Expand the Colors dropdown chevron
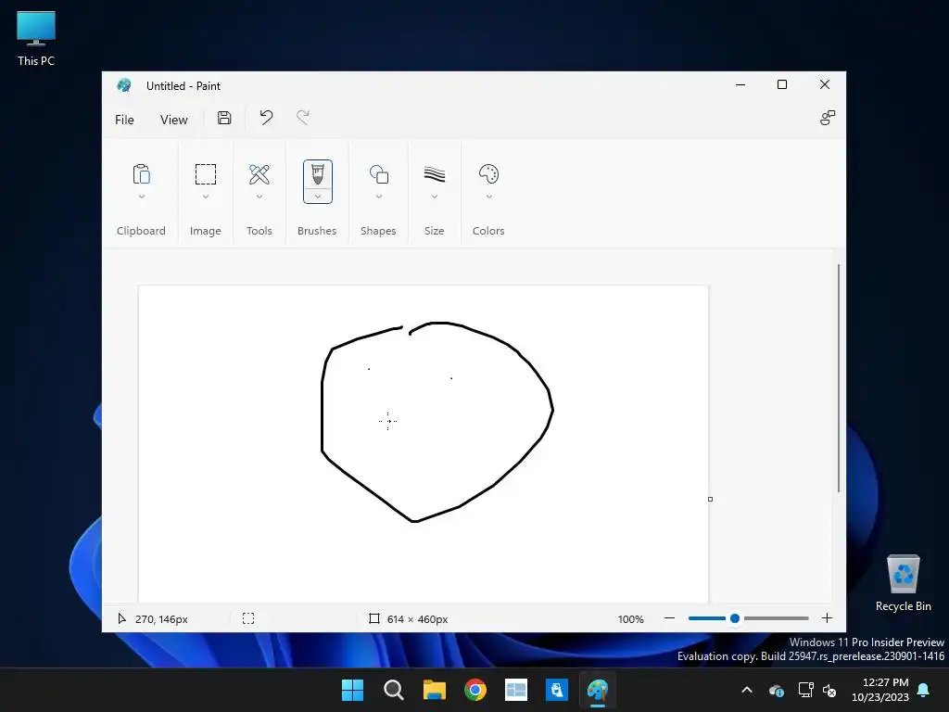This screenshot has width=949, height=712. [488, 197]
